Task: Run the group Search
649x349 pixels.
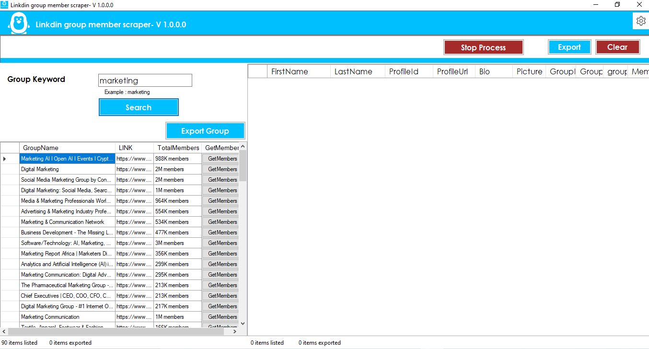Action: (x=139, y=107)
